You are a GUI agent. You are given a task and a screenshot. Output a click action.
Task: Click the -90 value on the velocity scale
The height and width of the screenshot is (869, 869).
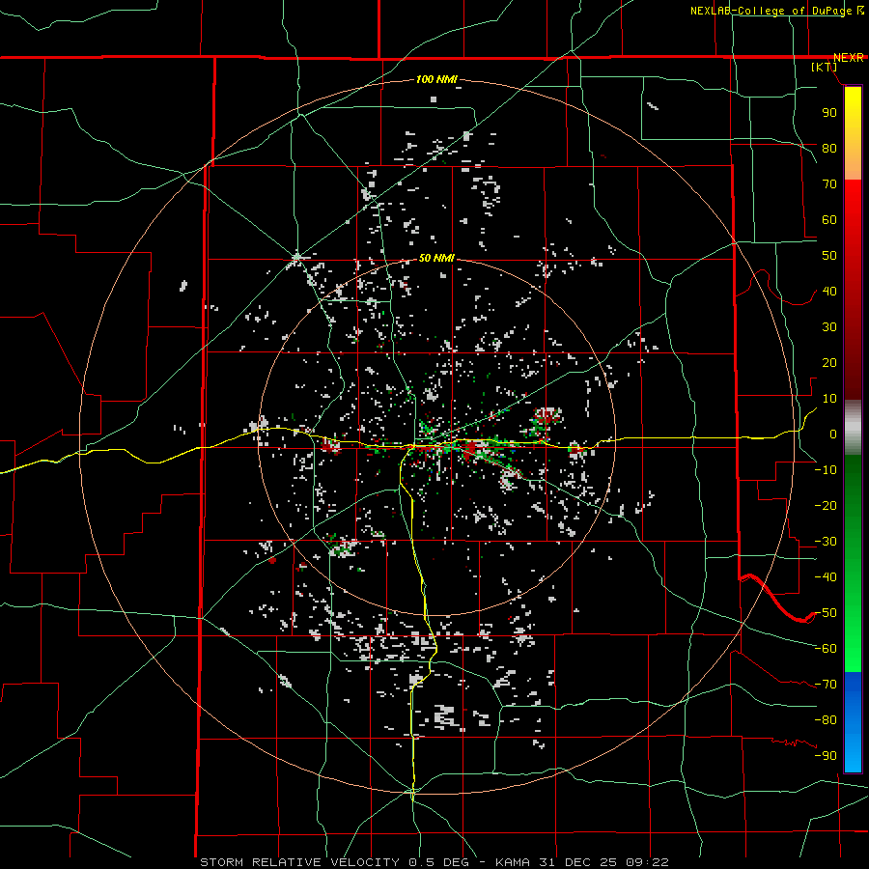826,756
